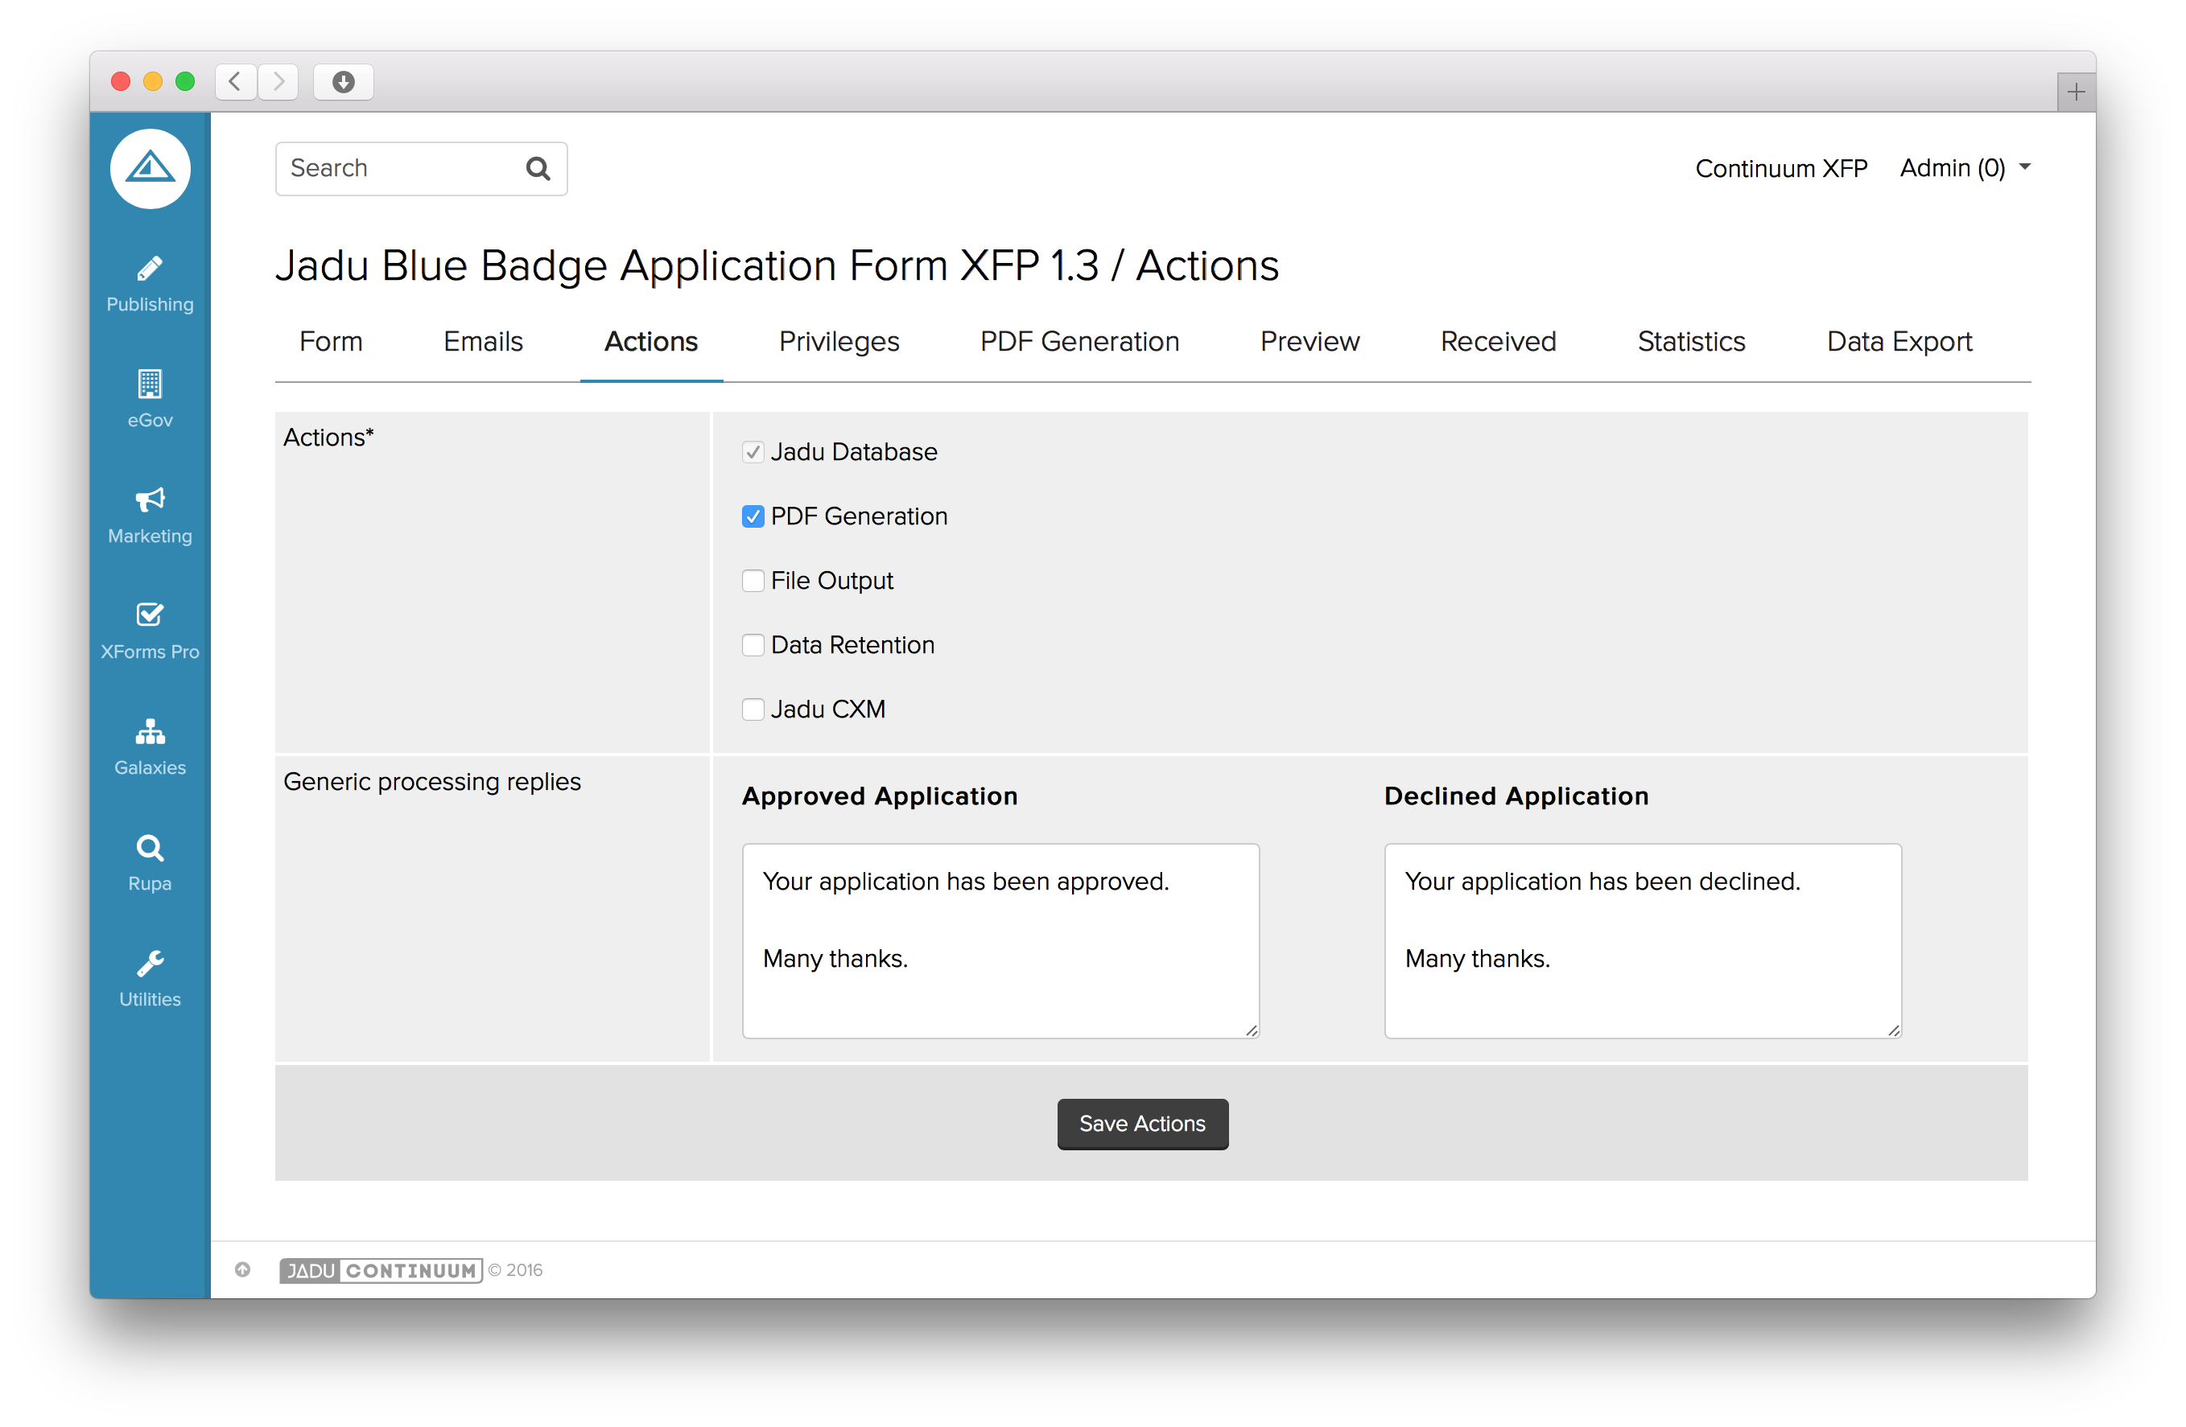Viewport: 2186px width, 1427px height.
Task: Click inside the Approved Application text area
Action: [1000, 940]
